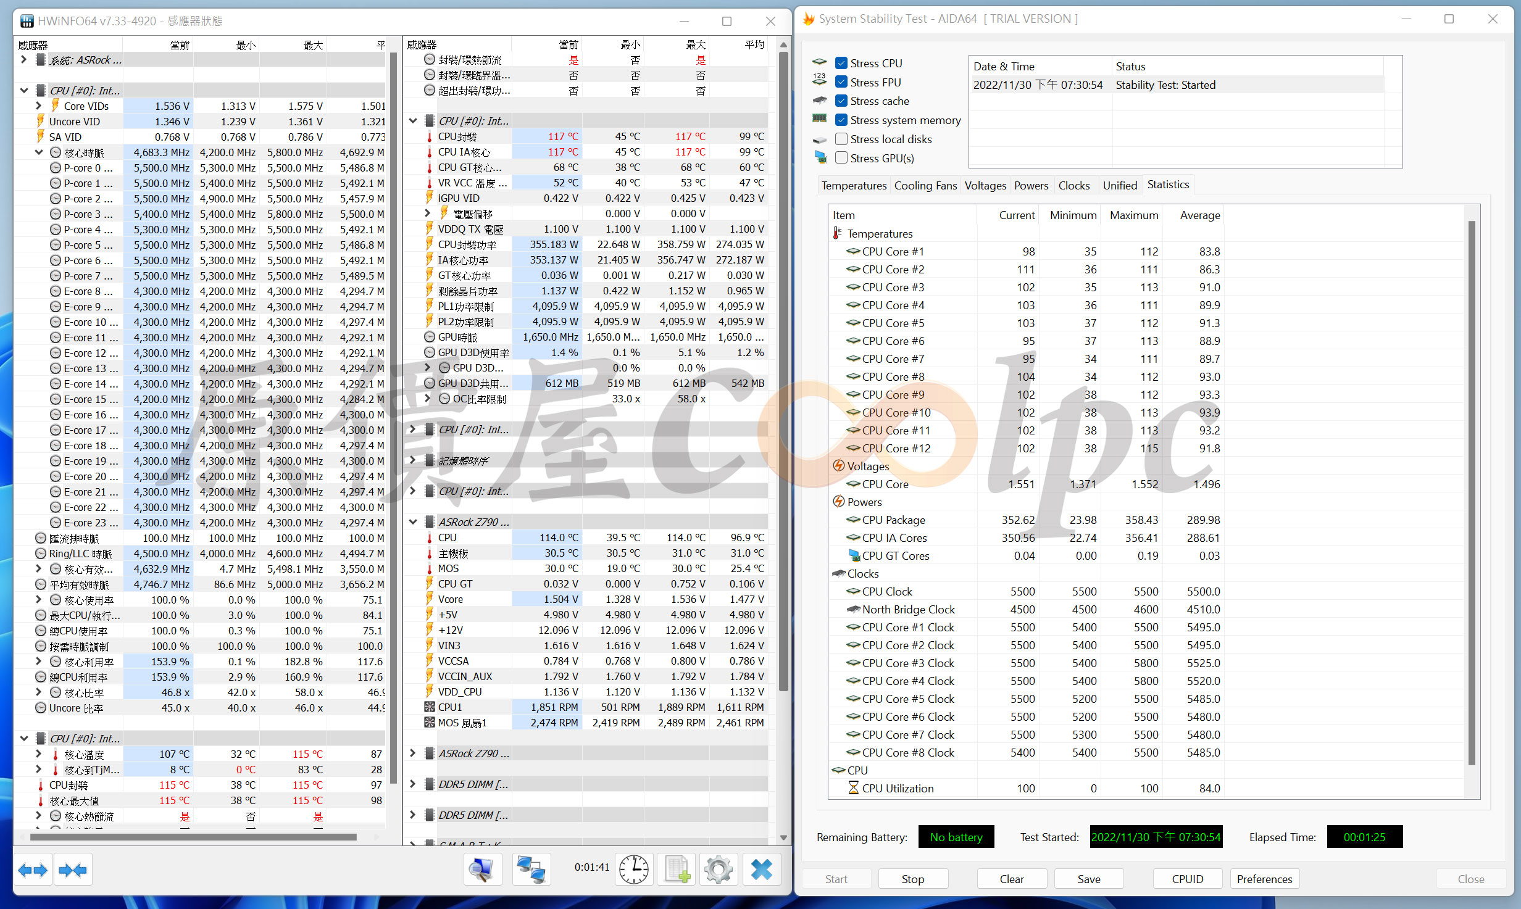This screenshot has height=909, width=1521.
Task: Select the 'Stability Test: Started' log entry
Action: click(1177, 85)
